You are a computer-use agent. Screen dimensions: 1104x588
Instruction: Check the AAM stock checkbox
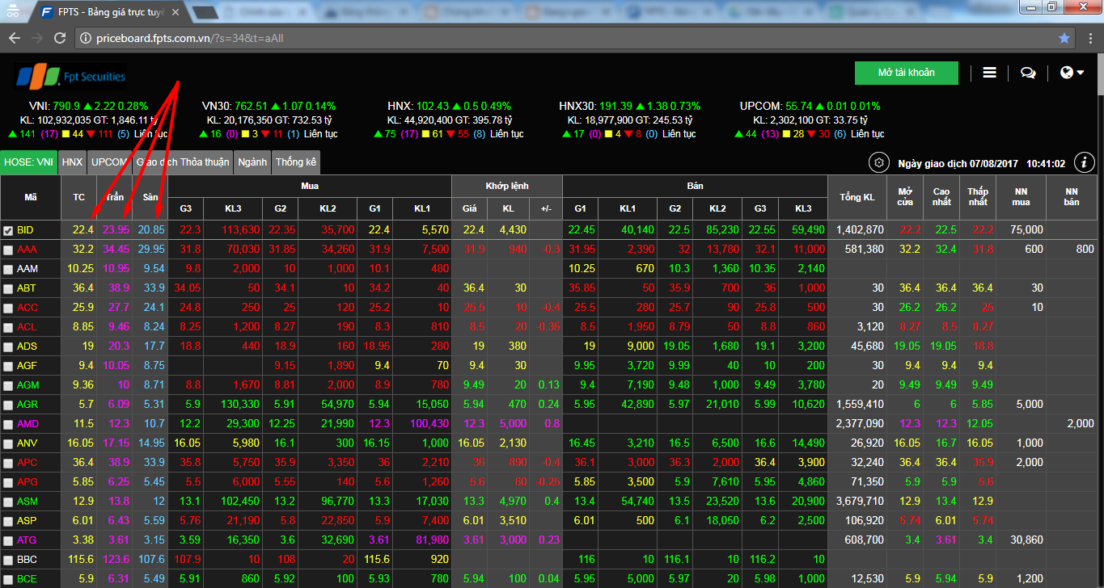pyautogui.click(x=8, y=270)
